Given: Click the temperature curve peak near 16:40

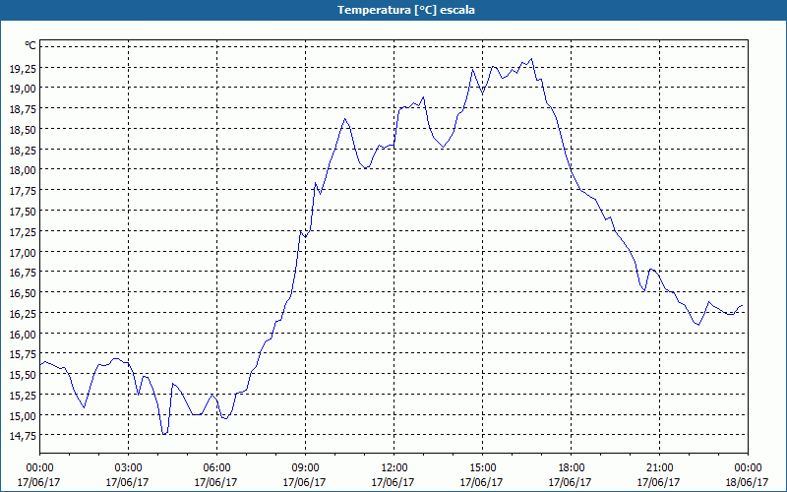Looking at the screenshot, I should 531,59.
